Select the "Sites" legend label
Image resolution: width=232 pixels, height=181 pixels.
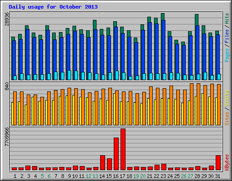coord(227,119)
